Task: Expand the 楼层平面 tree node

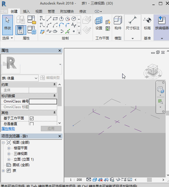Action: coord(9,148)
